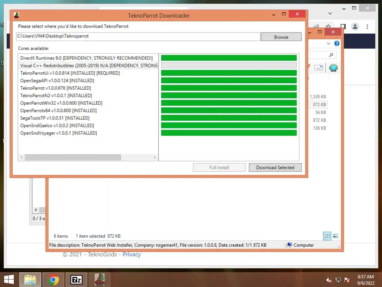Open the Privacy link on the web page
The height and width of the screenshot is (287, 382).
point(132,254)
